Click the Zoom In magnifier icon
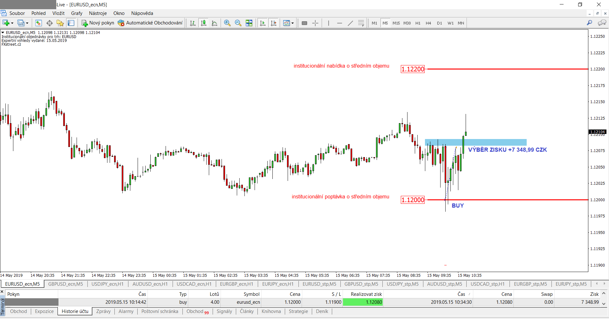 point(227,23)
